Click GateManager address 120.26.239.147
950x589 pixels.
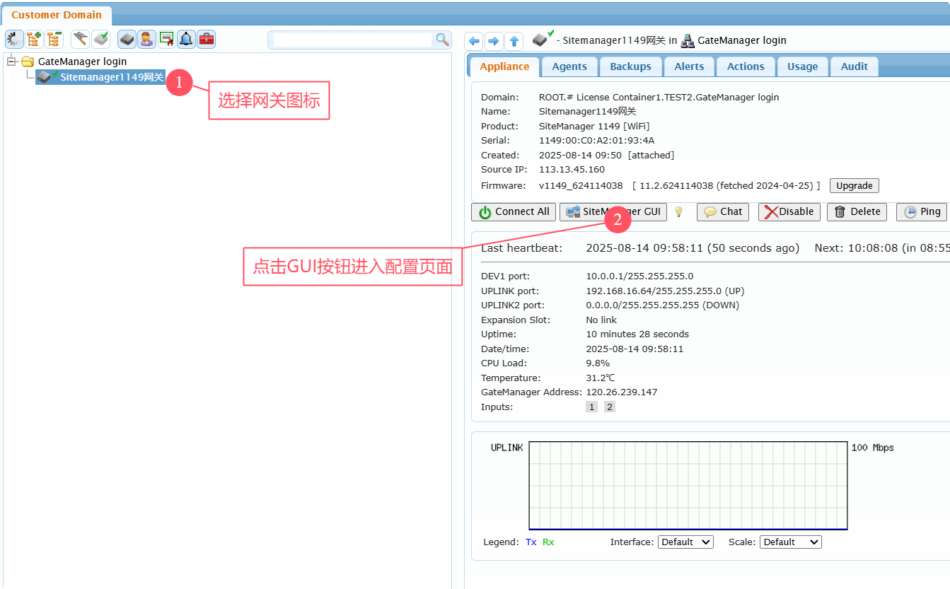621,392
